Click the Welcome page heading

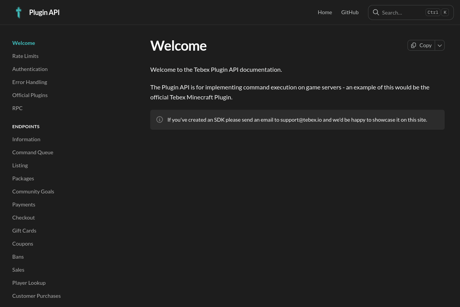click(178, 46)
